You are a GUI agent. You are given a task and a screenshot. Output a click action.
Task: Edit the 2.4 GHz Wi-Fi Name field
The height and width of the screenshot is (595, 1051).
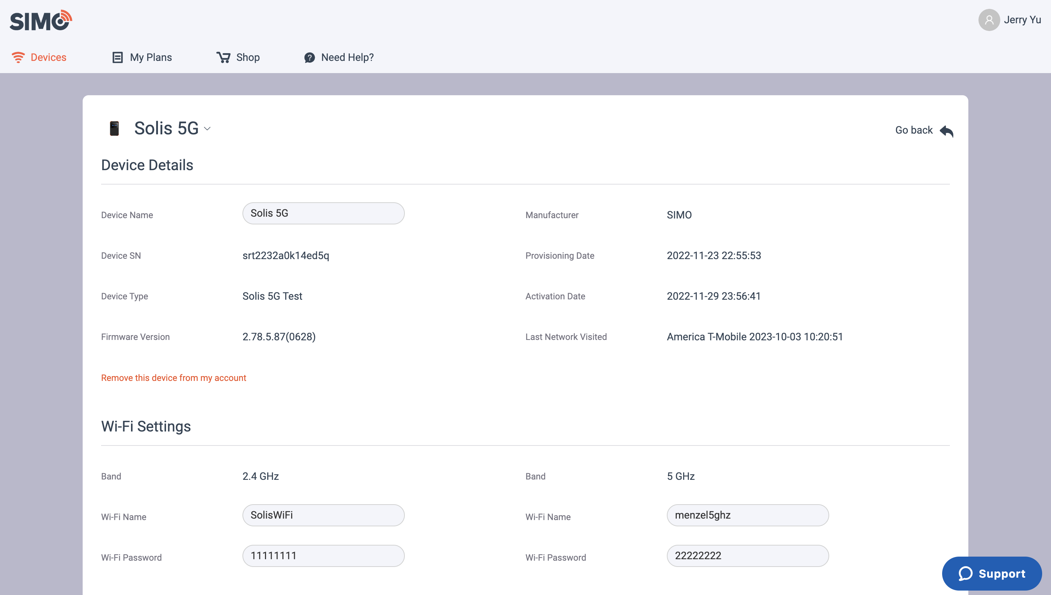point(324,515)
